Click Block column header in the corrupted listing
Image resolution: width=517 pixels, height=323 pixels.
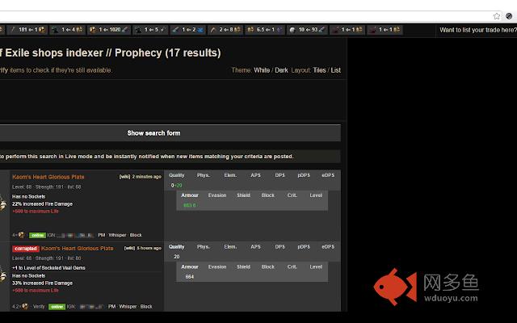tap(267, 267)
